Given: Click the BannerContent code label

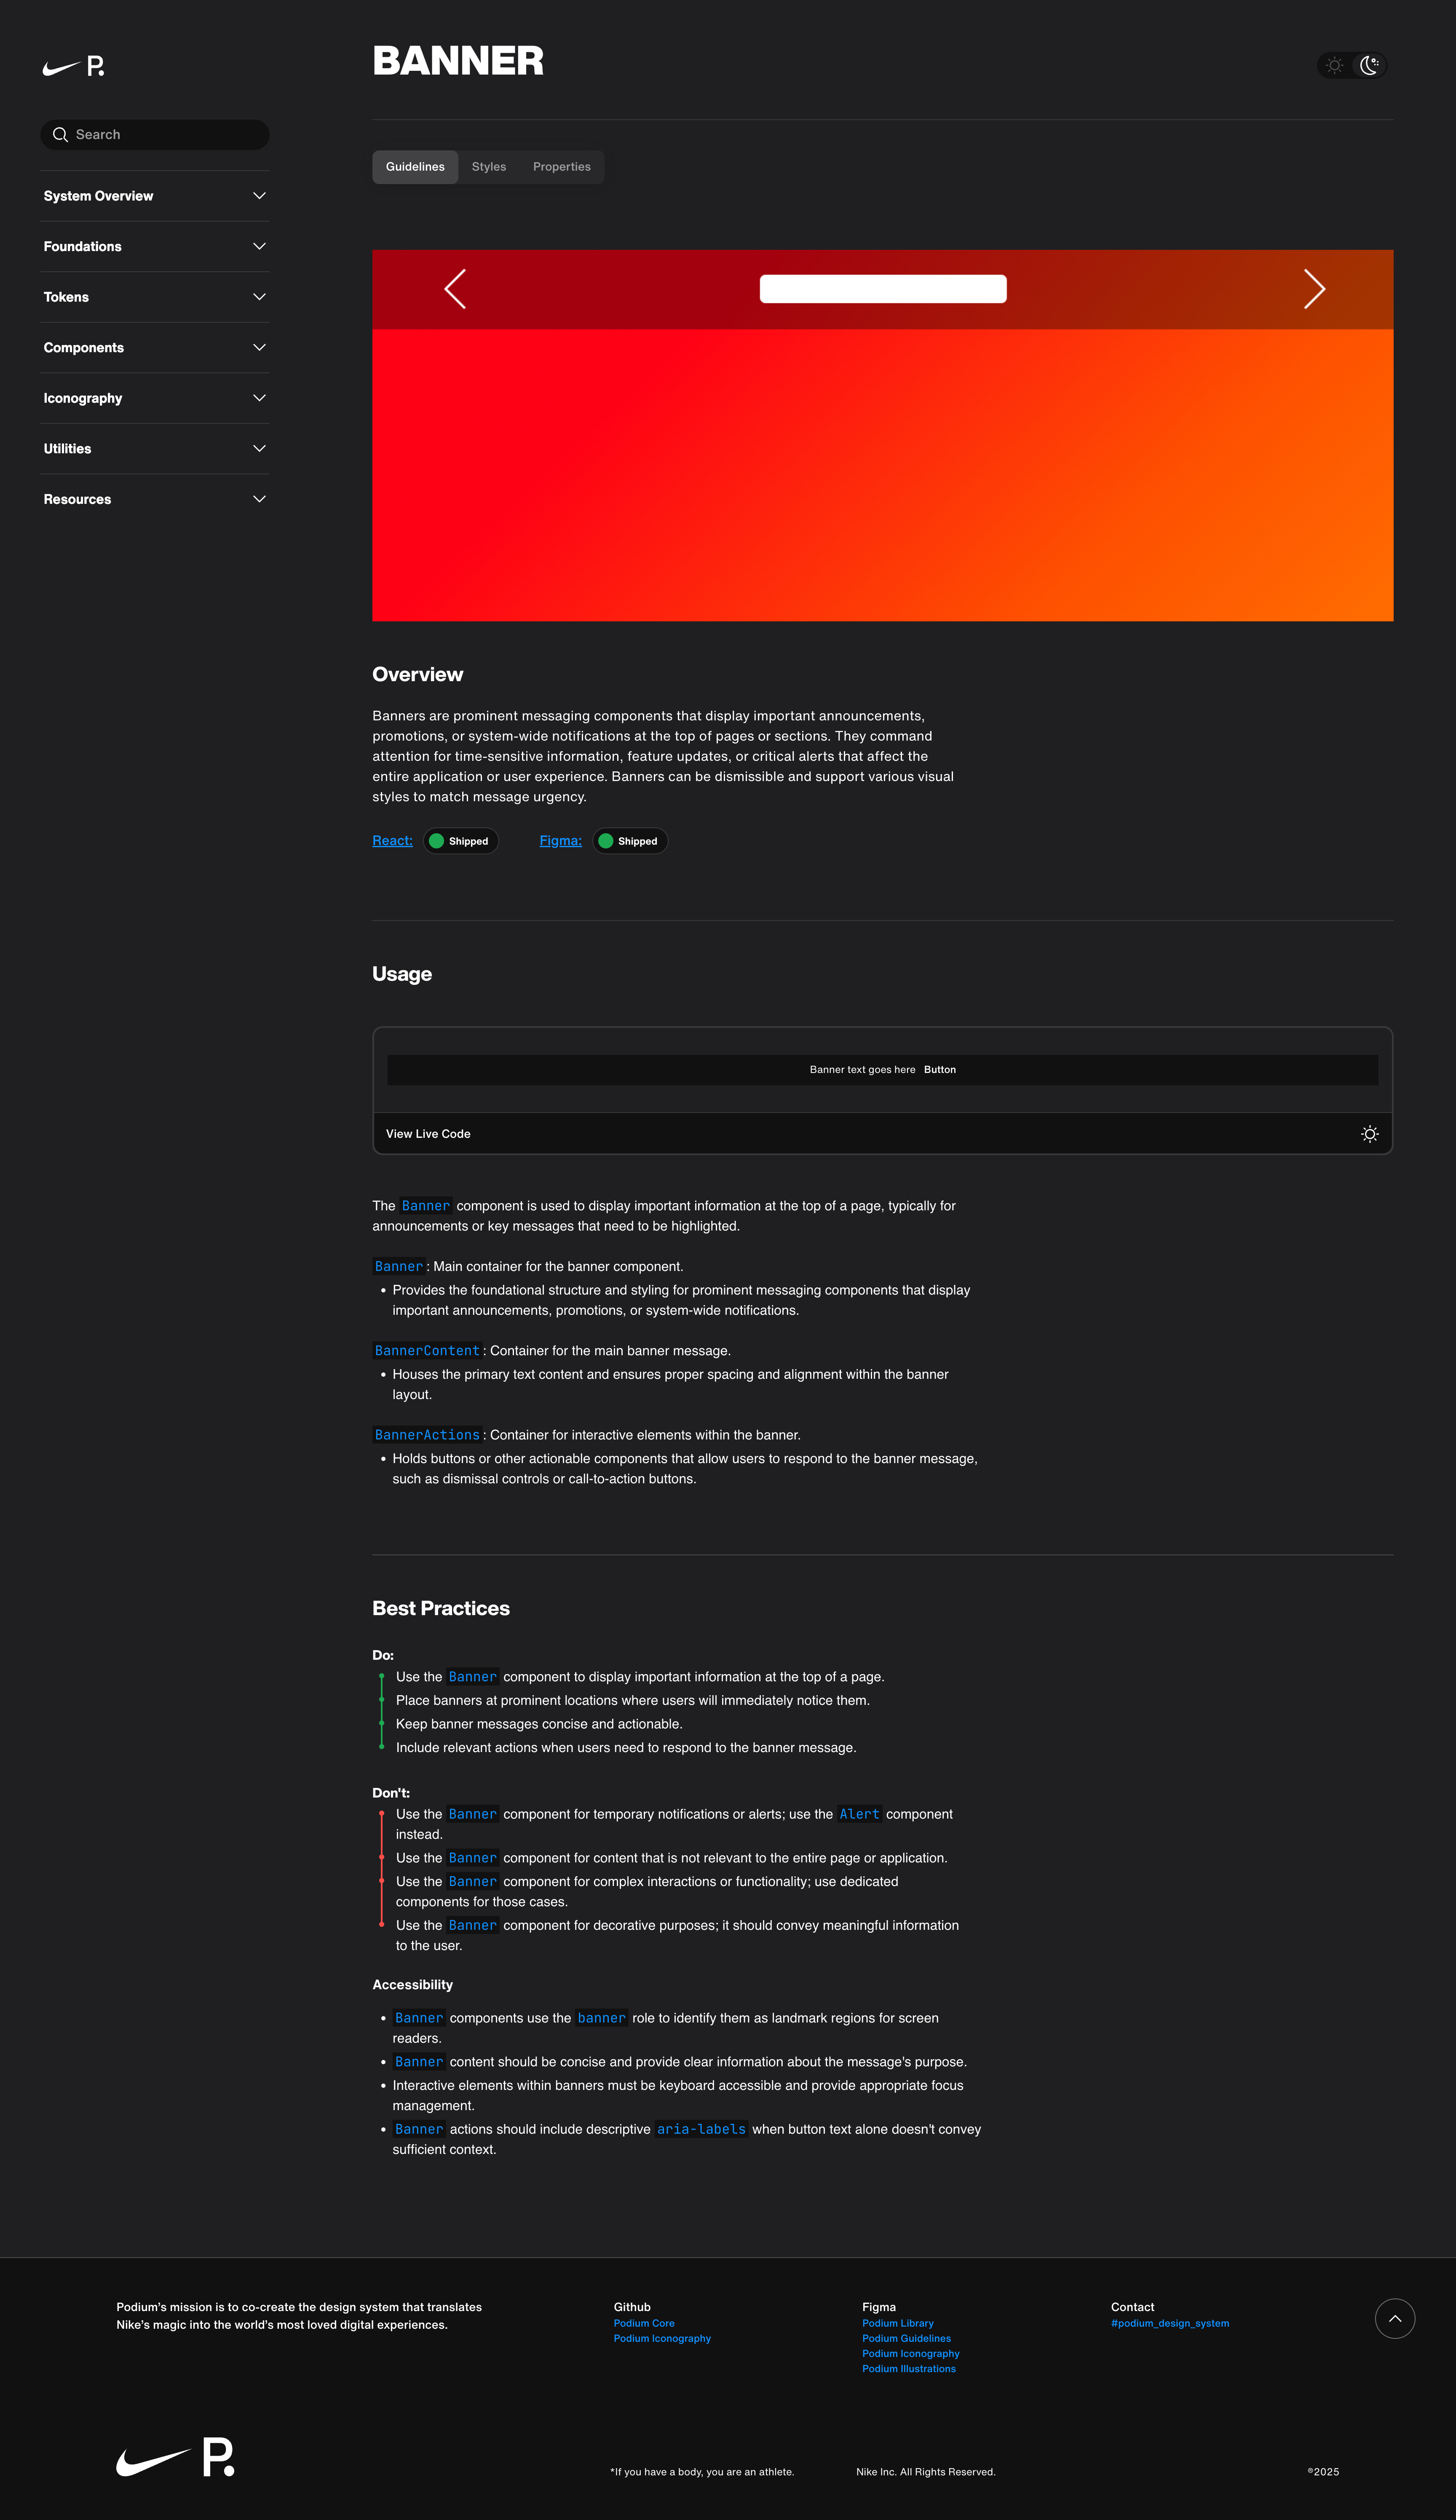Looking at the screenshot, I should point(427,1351).
